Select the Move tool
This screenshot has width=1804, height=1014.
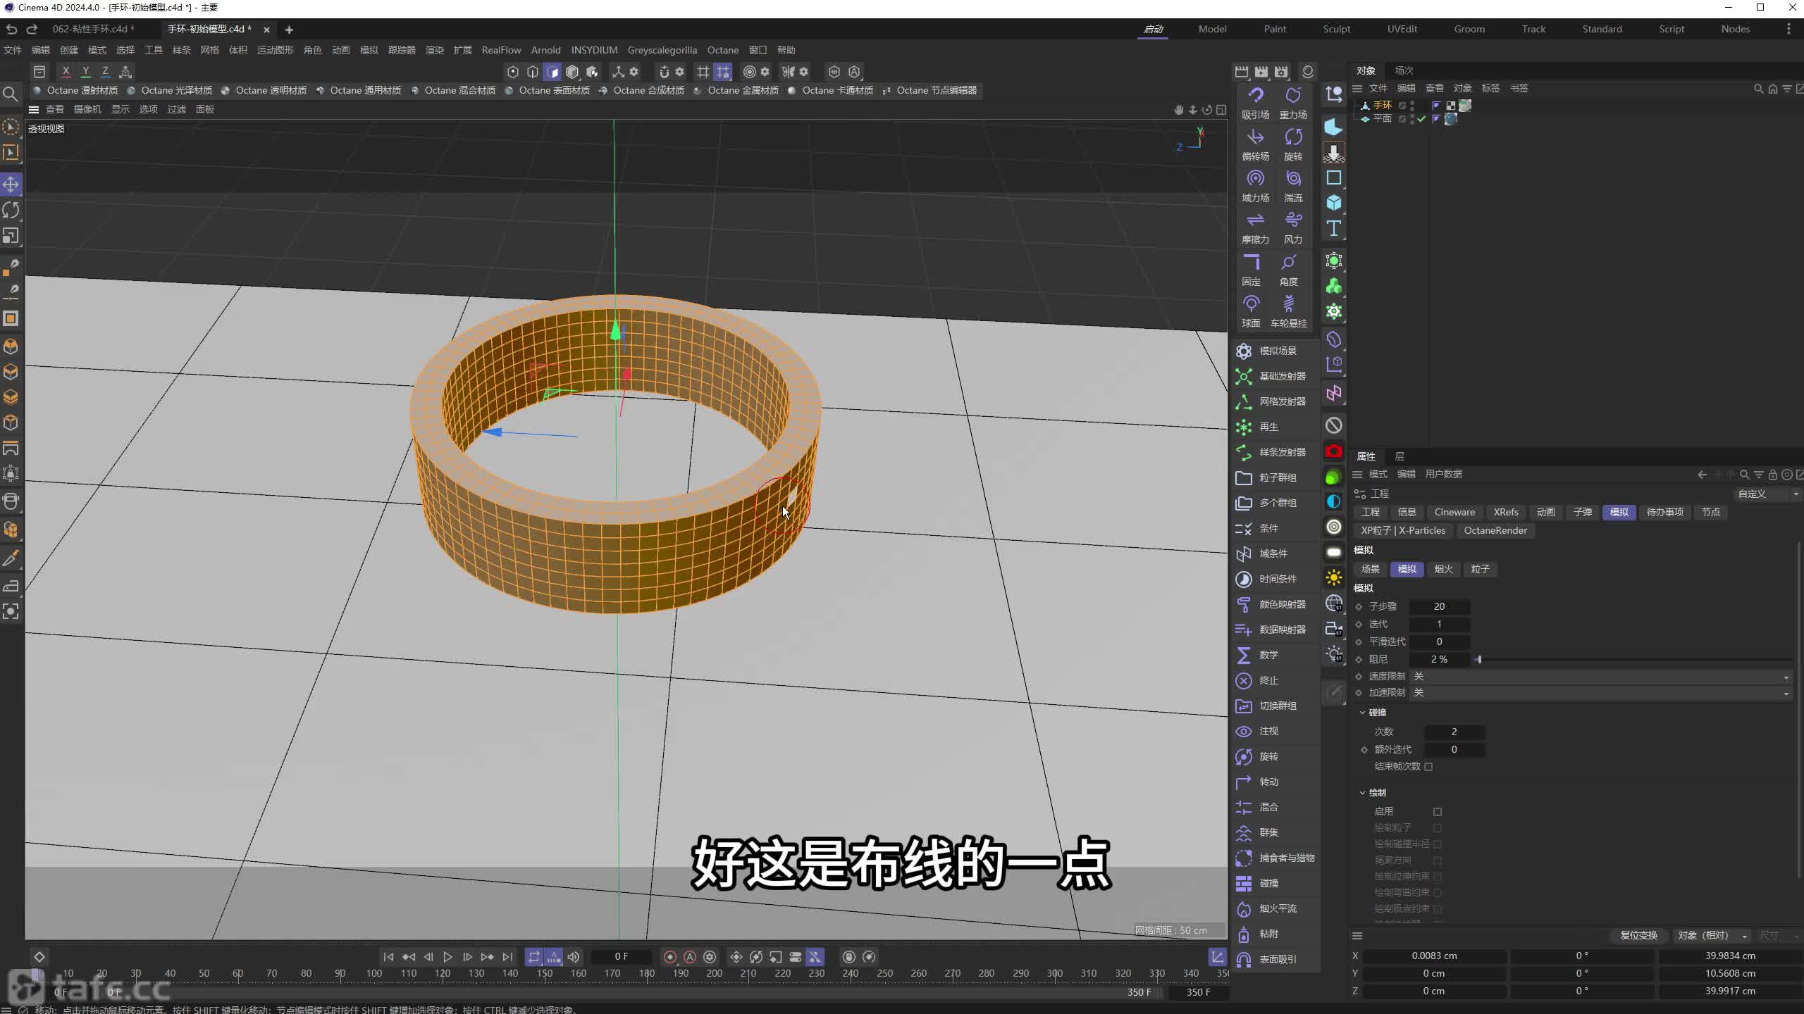[x=11, y=184]
